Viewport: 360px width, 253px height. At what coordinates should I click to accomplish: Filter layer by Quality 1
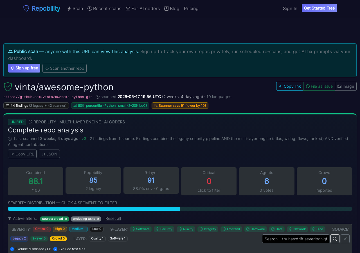tap(97, 239)
